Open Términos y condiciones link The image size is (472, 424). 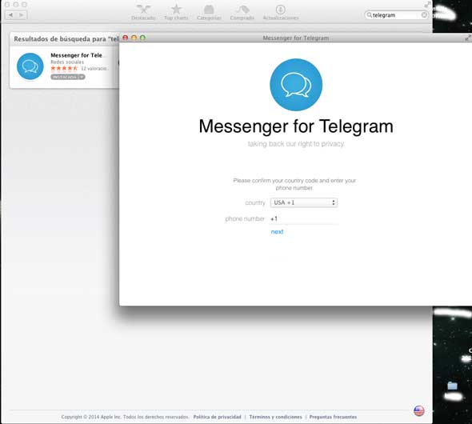(x=275, y=417)
